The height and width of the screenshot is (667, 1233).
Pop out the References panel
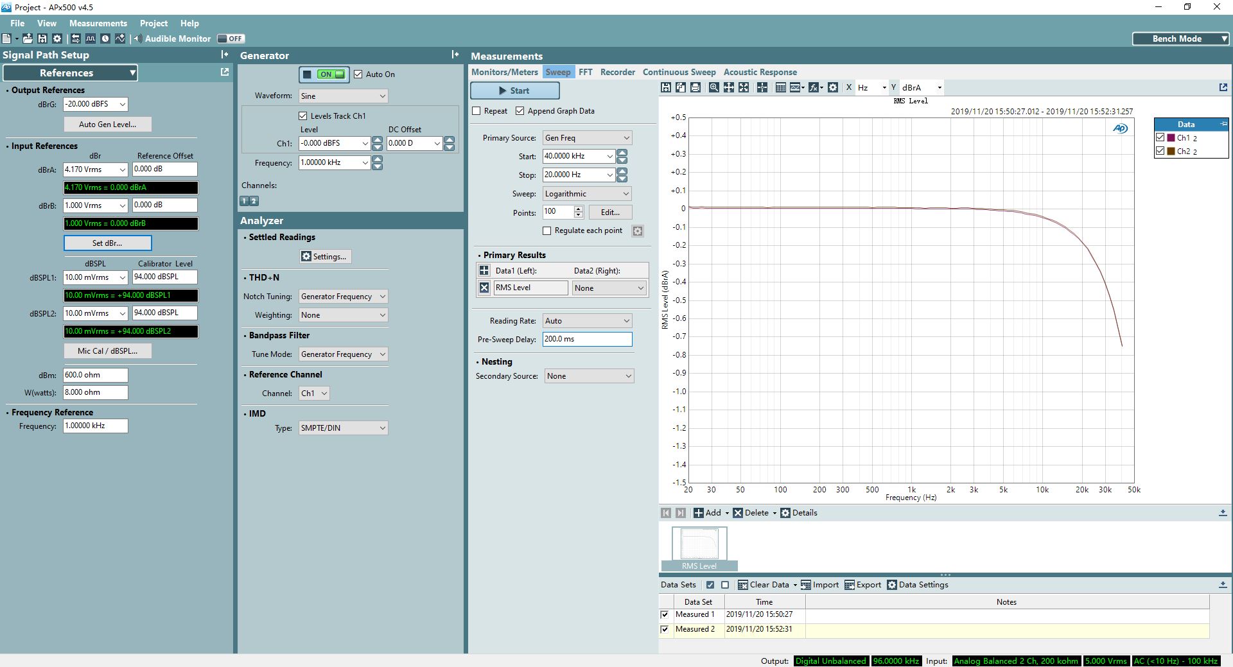click(225, 72)
